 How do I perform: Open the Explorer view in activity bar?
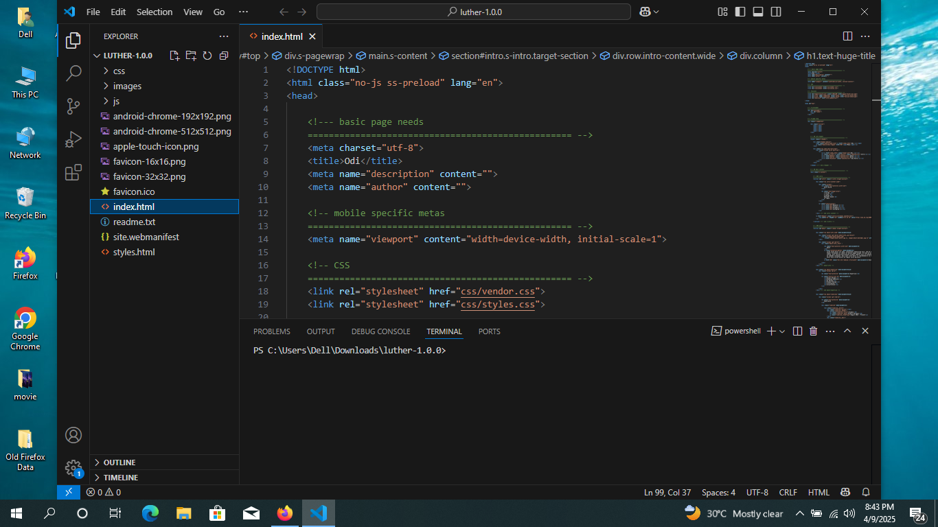[x=73, y=40]
